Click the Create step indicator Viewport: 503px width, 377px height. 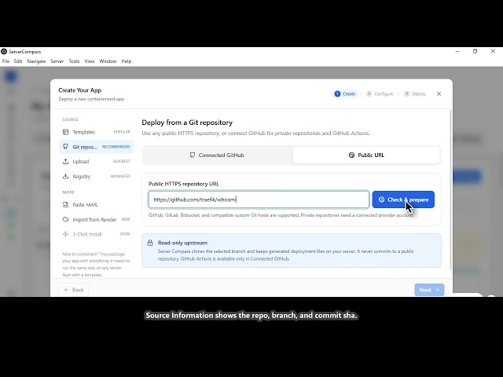[x=345, y=94]
